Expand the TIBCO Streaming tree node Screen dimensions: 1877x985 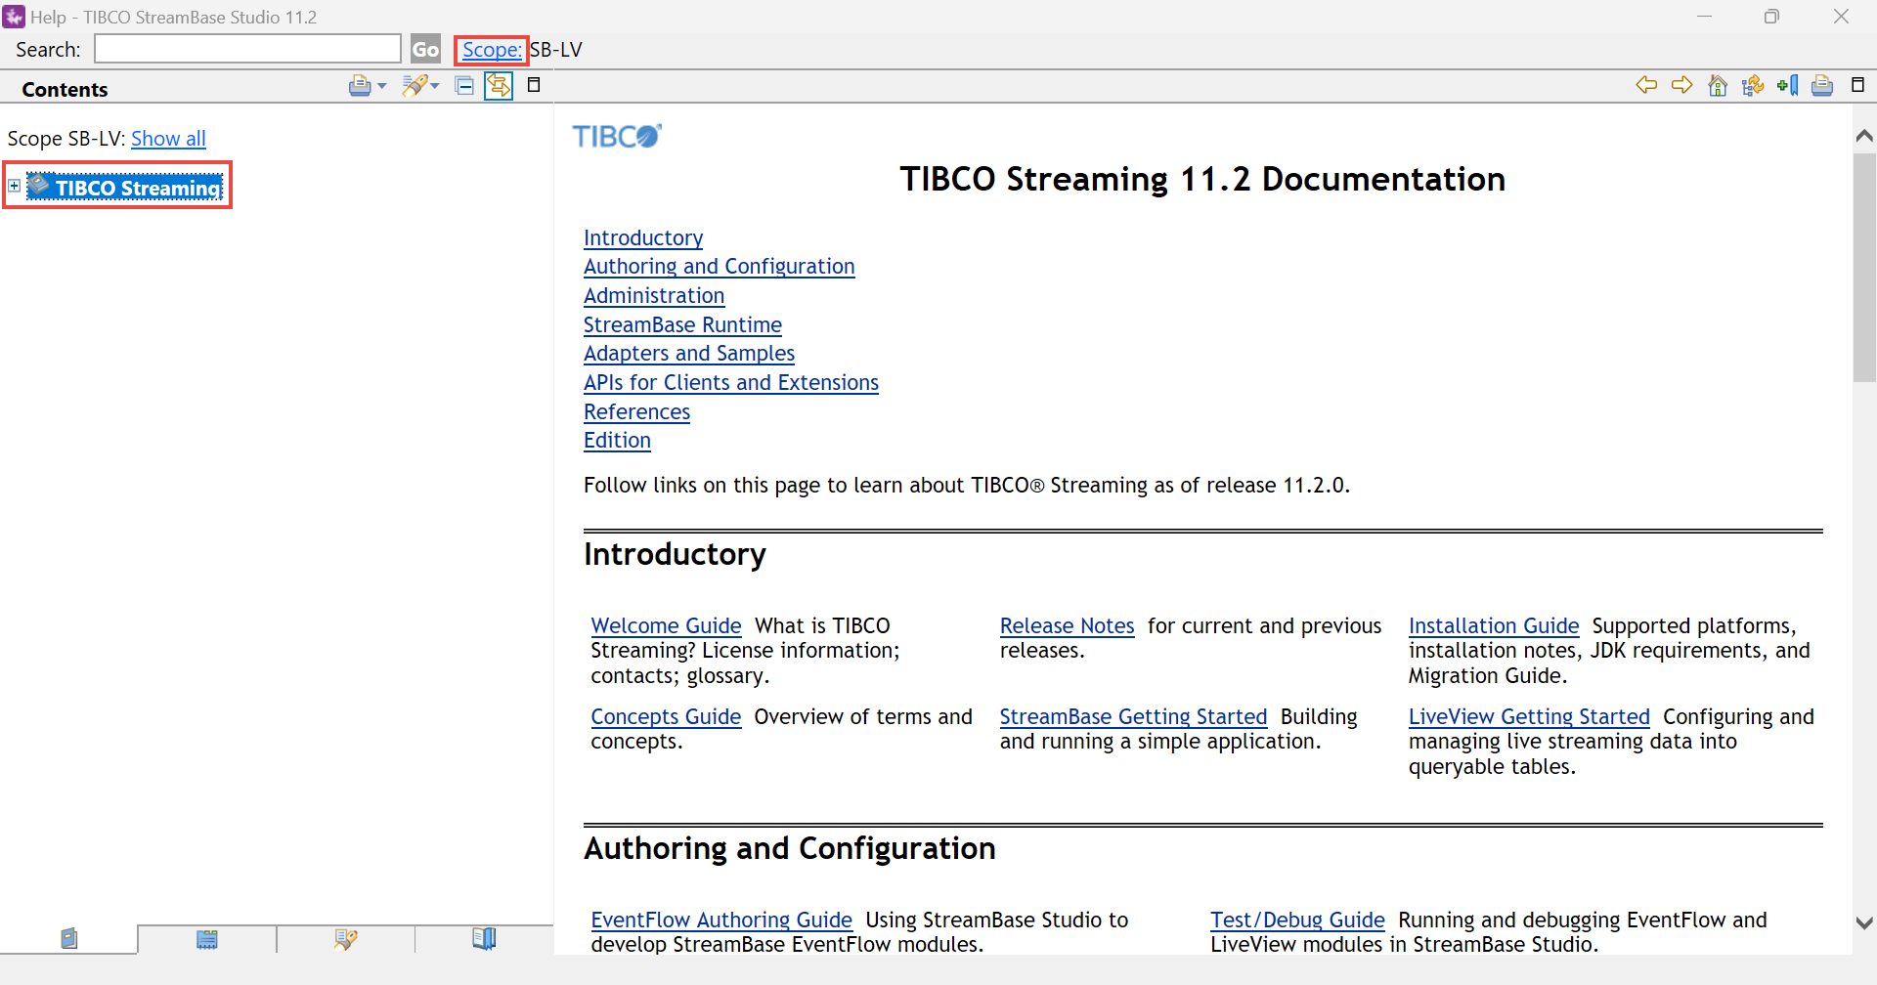click(x=15, y=186)
